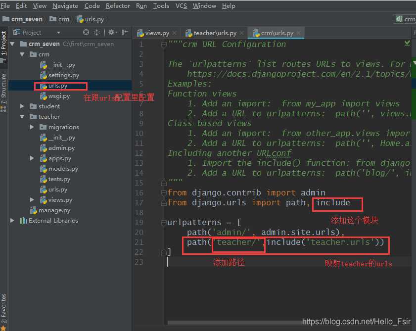The height and width of the screenshot is (331, 416).
Task: Open the Tools menu
Action: coord(161,5)
